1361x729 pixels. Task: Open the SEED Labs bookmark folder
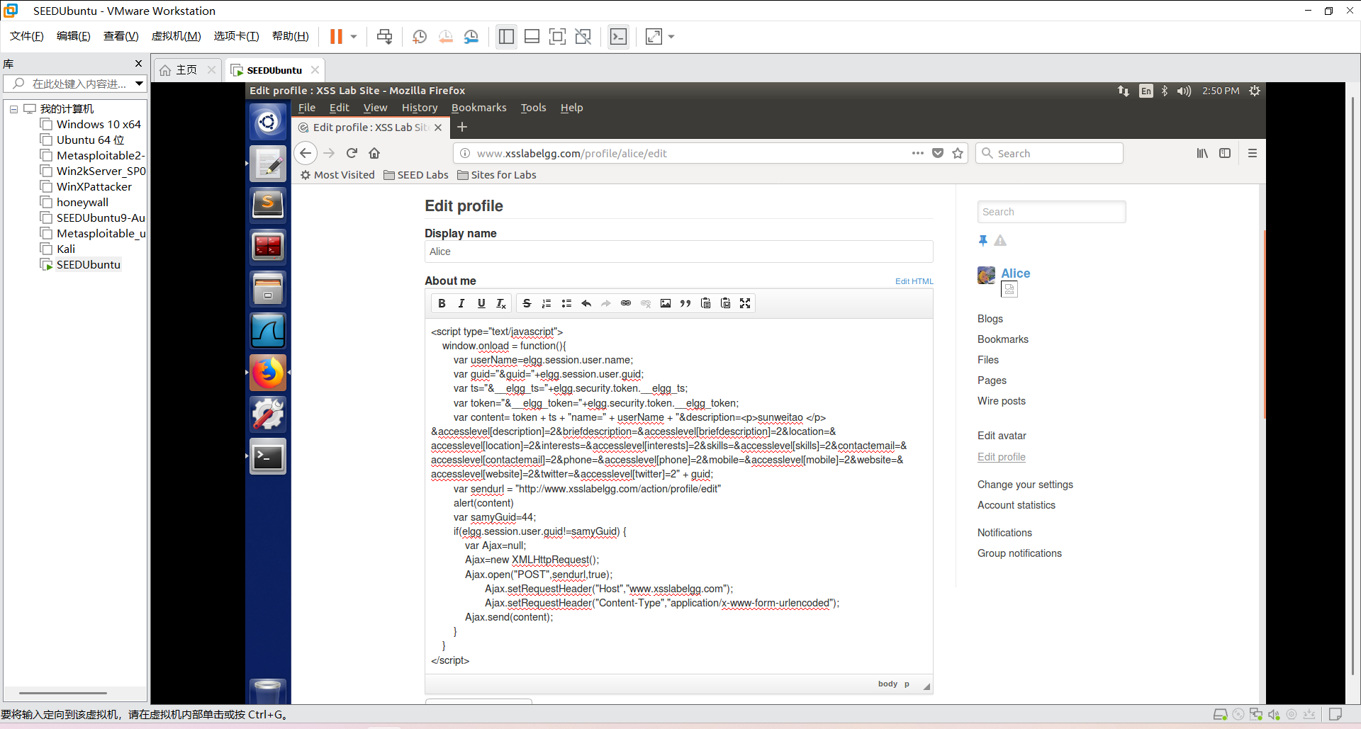[x=416, y=175]
